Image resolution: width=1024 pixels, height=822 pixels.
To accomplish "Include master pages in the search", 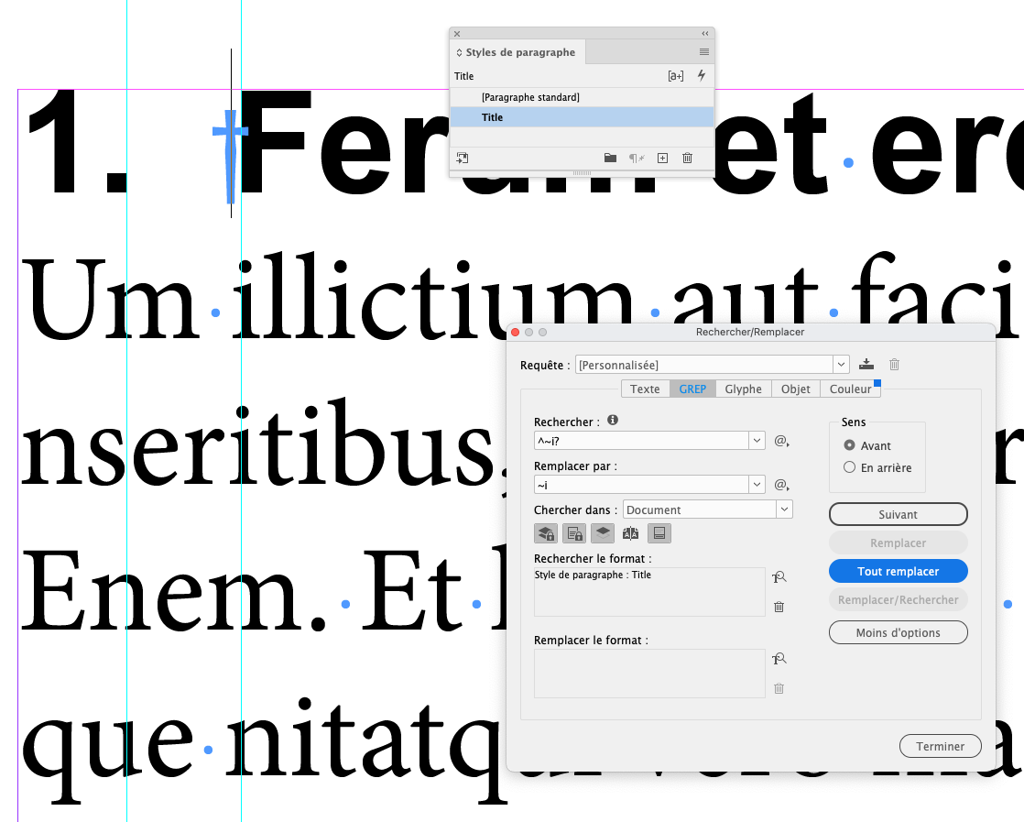I will [630, 532].
